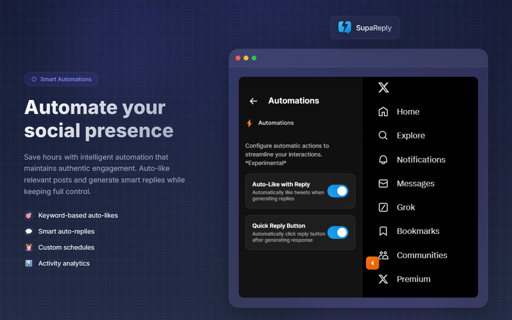
Task: Click the Communities people icon
Action: coord(383,255)
